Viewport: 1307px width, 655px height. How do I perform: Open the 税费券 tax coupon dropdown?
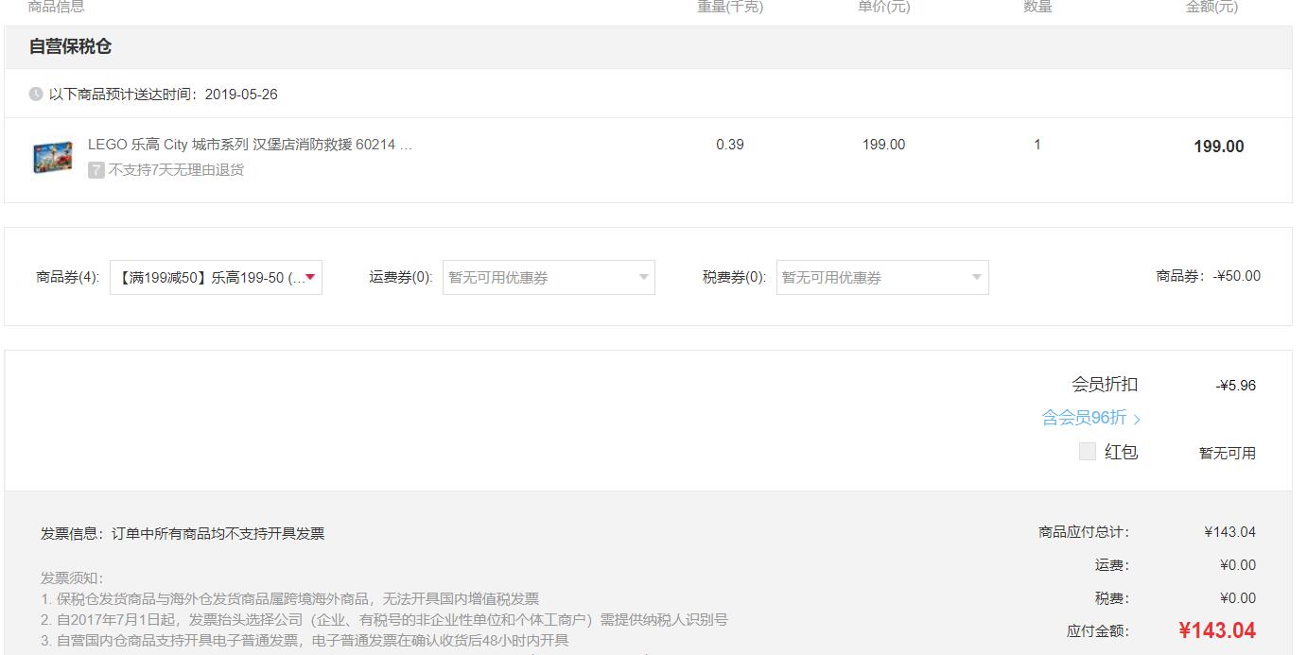click(882, 277)
